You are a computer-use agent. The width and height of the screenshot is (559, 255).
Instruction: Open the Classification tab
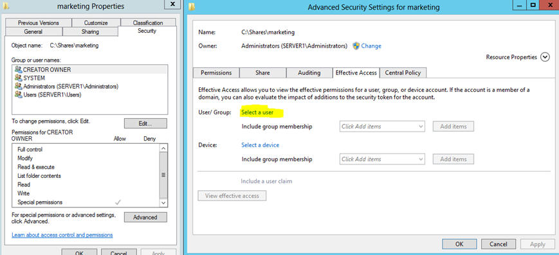click(148, 22)
